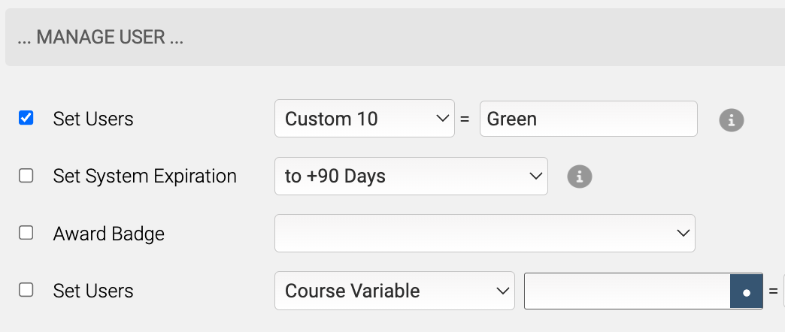Click the Set Users label beside Course Variable
Viewport: 785px width, 332px height.
pos(93,291)
